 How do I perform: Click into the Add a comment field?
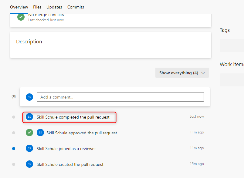pos(120,97)
